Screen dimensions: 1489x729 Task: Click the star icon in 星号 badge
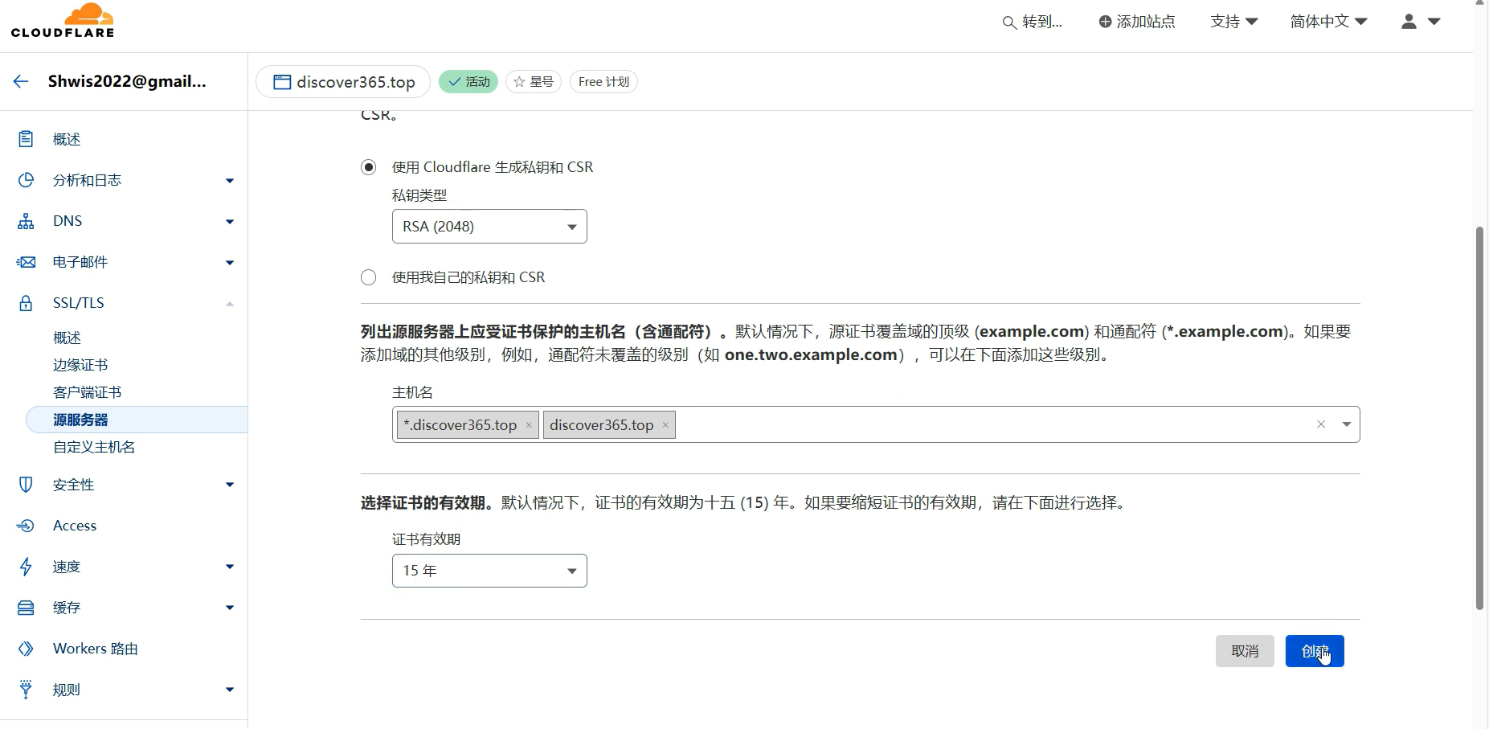click(519, 82)
